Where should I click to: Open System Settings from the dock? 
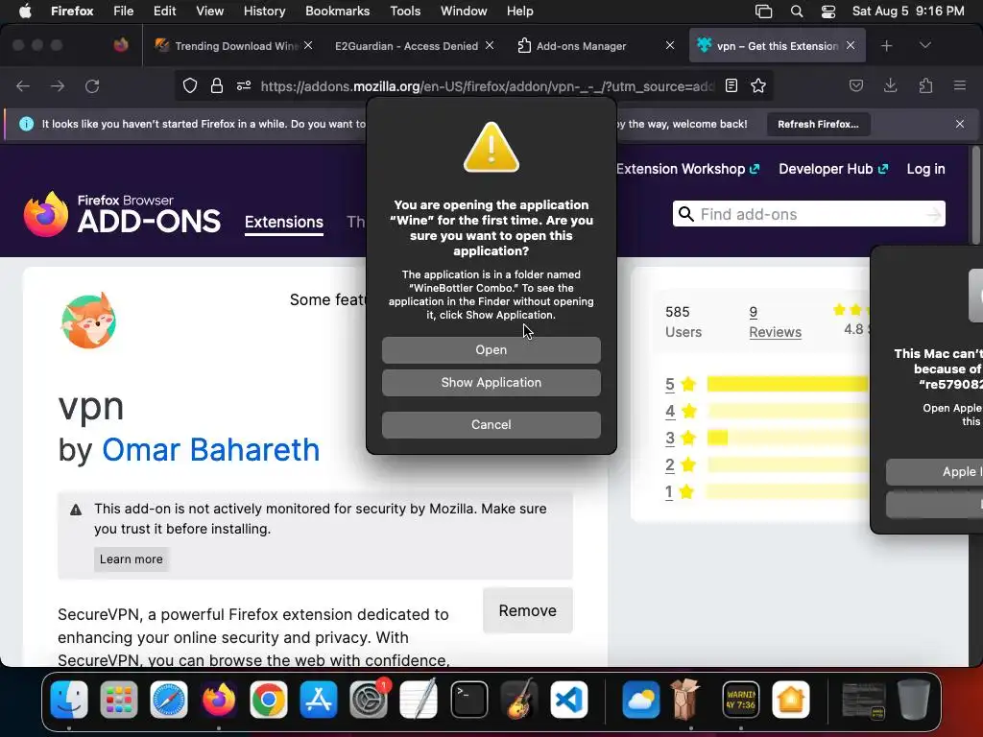368,700
